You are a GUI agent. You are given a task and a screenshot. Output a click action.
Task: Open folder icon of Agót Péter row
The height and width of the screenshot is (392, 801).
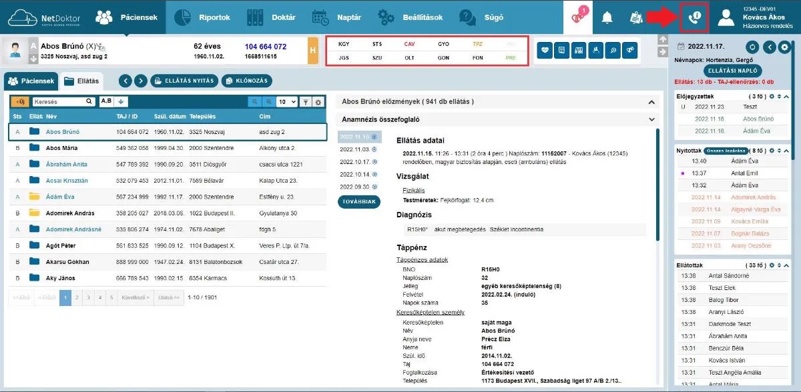click(35, 245)
